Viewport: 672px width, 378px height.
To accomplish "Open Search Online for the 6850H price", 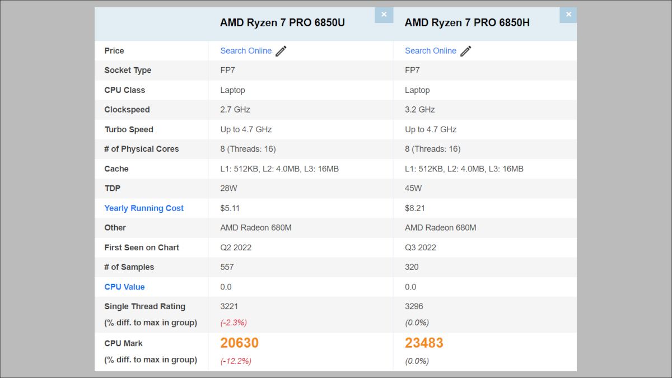I will click(431, 50).
